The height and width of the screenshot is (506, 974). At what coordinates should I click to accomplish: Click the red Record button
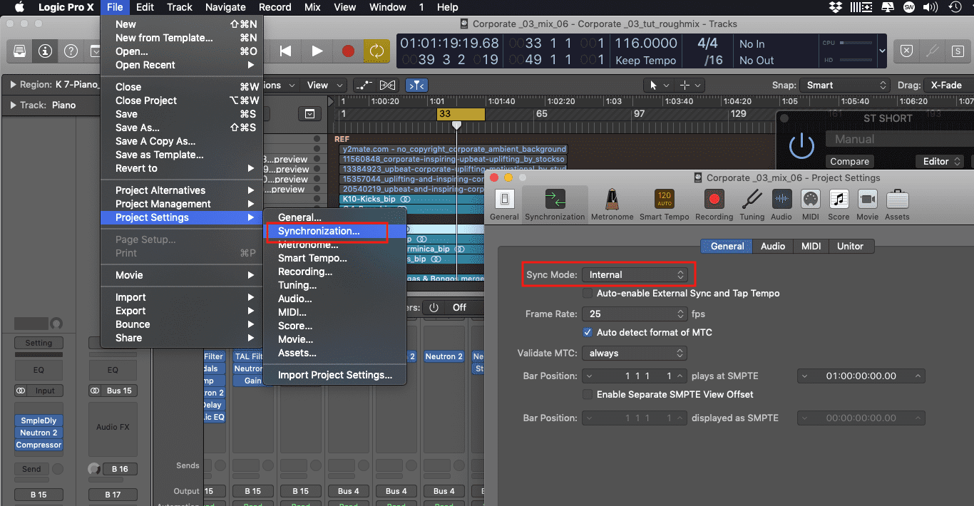(348, 51)
